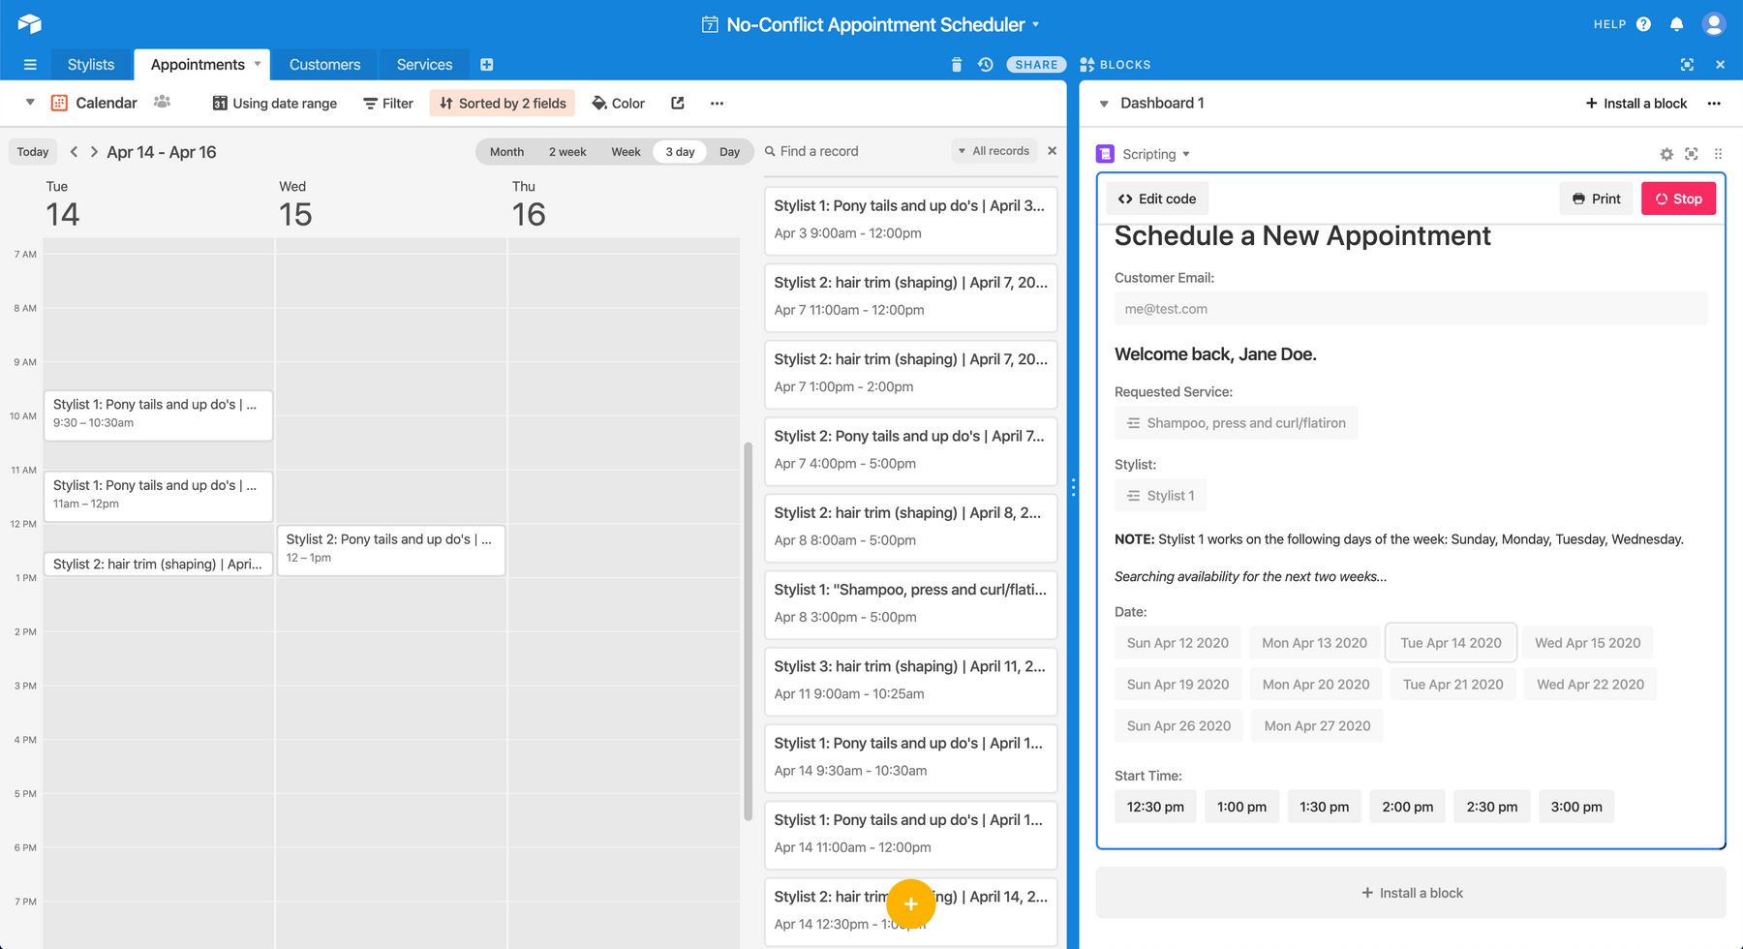Select Tue Apr 14 2020 date option
Screen dimensions: 1743x949
(1450, 643)
